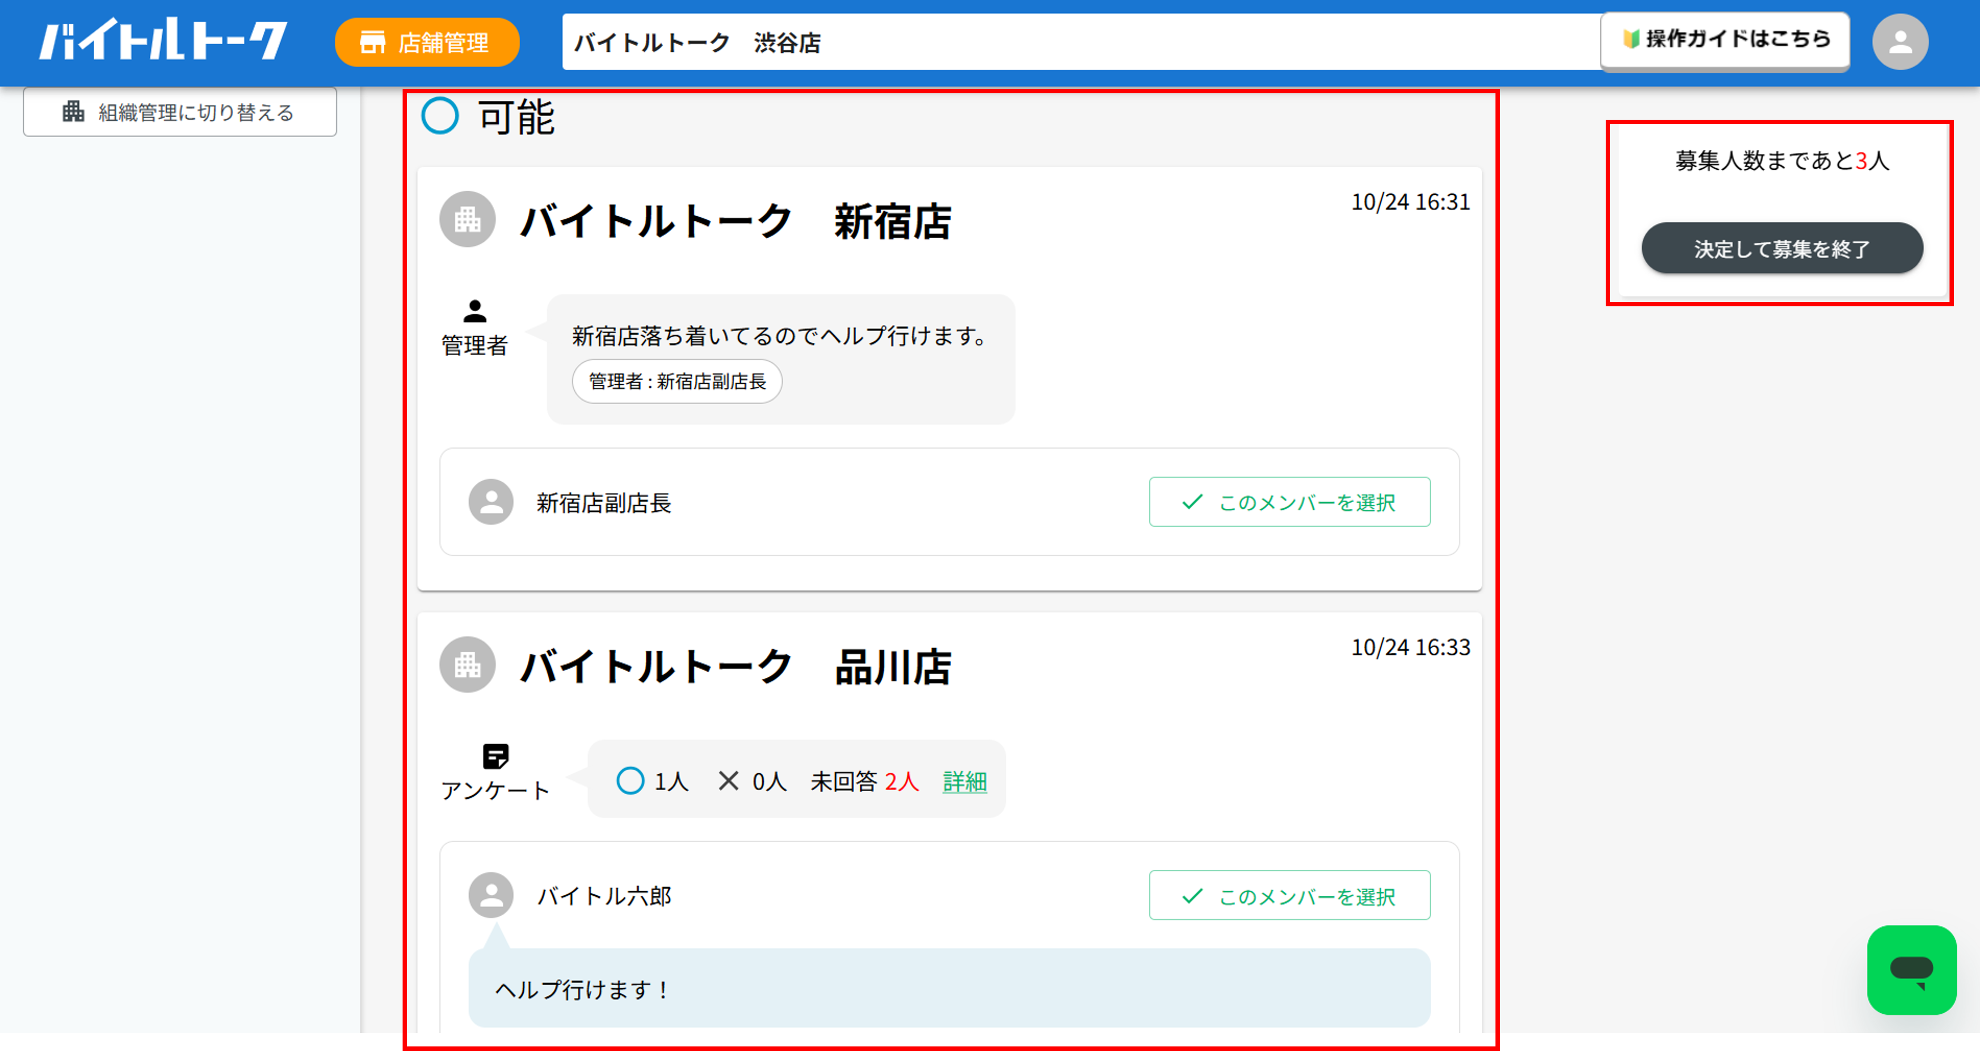Click the ヘルプ行けます！ comment bubble
Screen dimensions: 1980x1051
949,988
